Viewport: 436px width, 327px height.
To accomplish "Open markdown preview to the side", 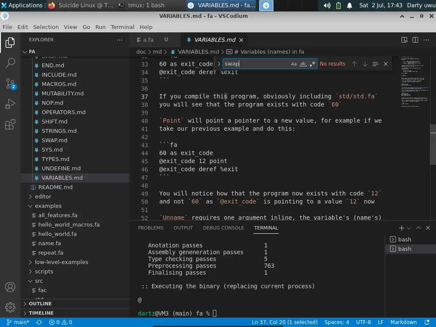I will [x=404, y=40].
